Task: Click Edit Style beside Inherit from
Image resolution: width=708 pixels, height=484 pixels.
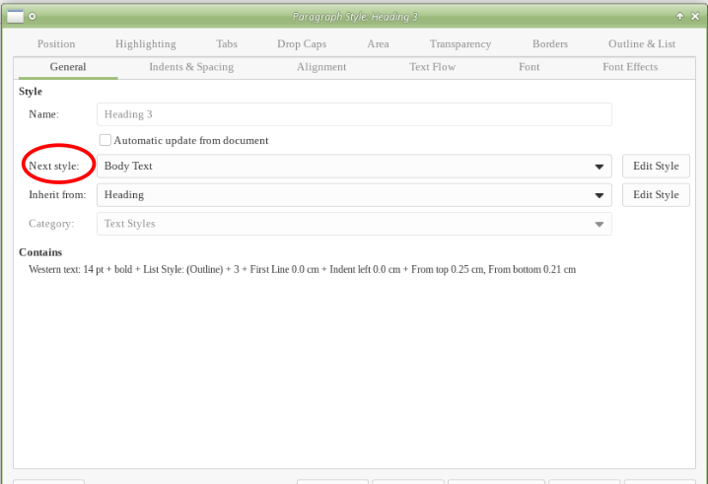Action: tap(656, 194)
